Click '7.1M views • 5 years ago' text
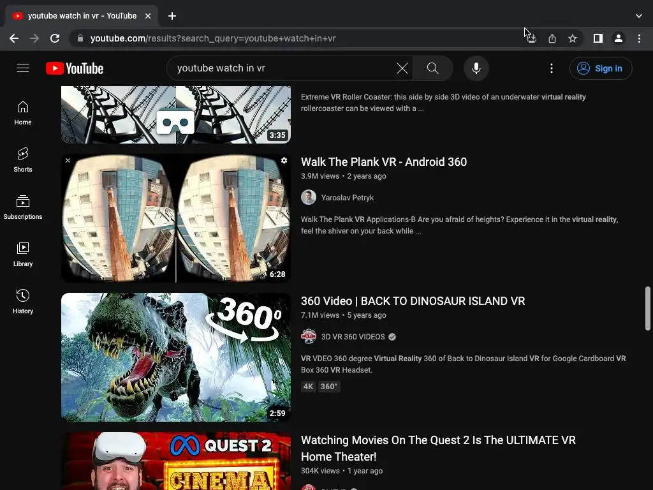653x490 pixels. coord(343,315)
